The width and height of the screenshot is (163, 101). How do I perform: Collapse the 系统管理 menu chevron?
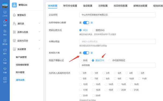[x=39, y=49]
